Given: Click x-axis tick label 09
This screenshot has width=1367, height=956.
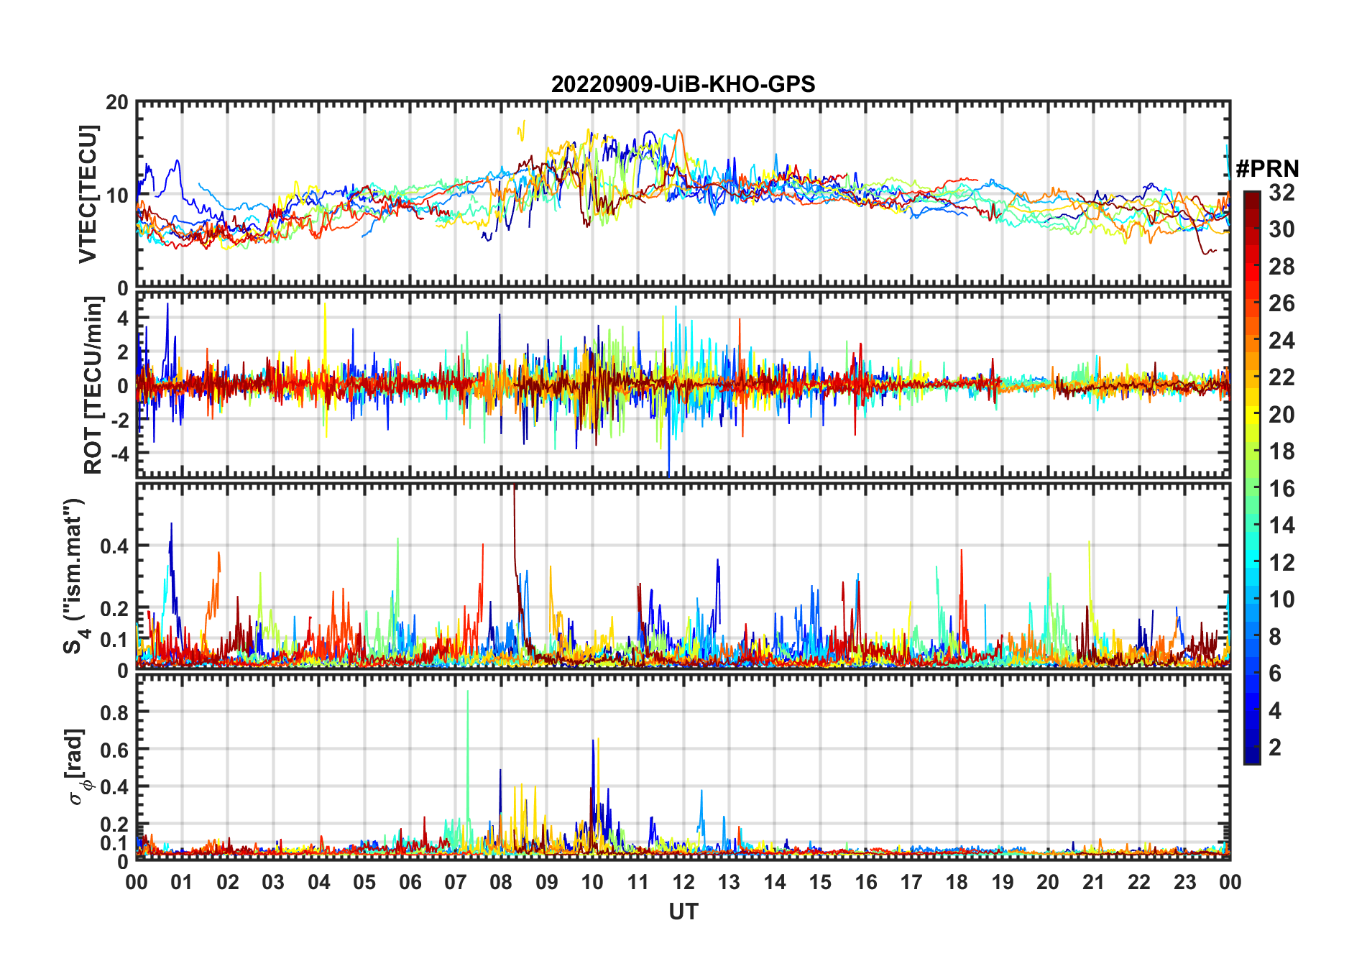Looking at the screenshot, I should (x=547, y=882).
